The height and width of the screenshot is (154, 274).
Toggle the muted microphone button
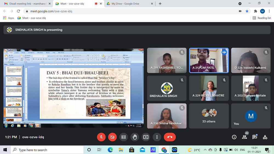click(x=101, y=137)
